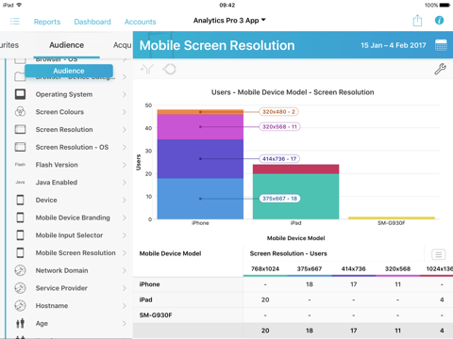The height and width of the screenshot is (339, 453).
Task: Select the Favourites category tab
Action: pyautogui.click(x=9, y=45)
